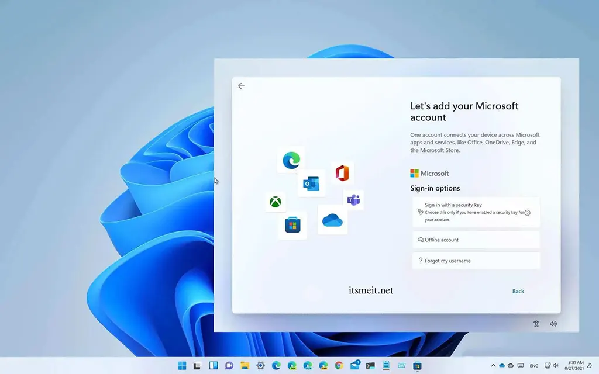Click the Edge icon in the app illustration
599x374 pixels.
(x=290, y=160)
